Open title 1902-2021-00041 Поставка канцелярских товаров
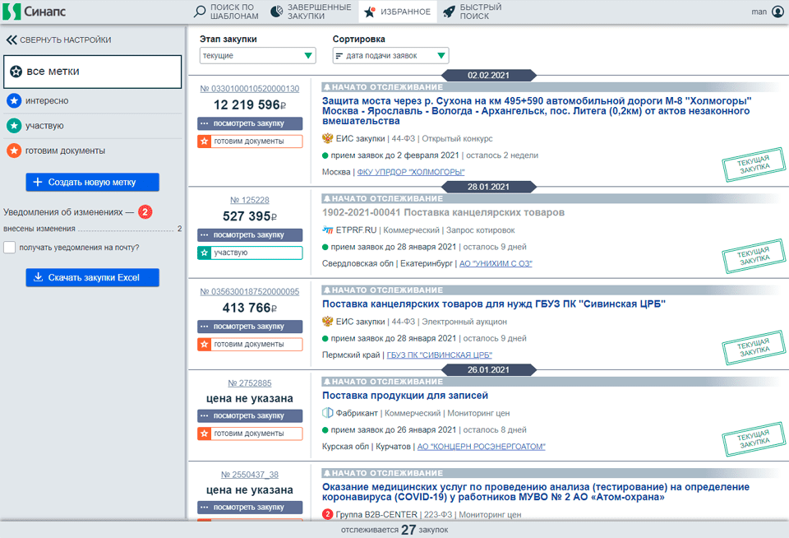789x538 pixels. pyautogui.click(x=443, y=212)
